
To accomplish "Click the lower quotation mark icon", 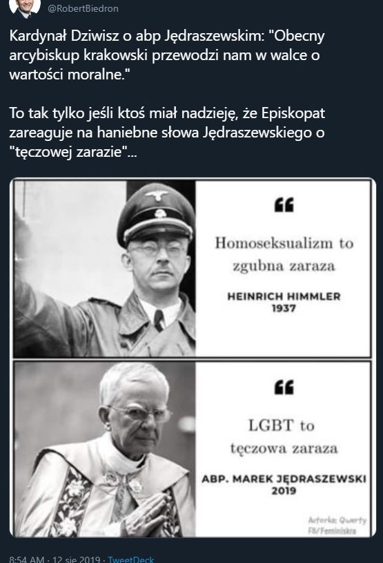I will tap(284, 387).
